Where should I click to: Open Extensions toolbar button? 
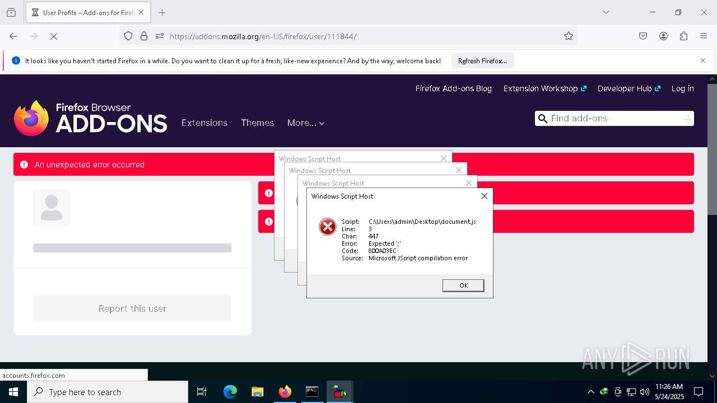pyautogui.click(x=683, y=36)
